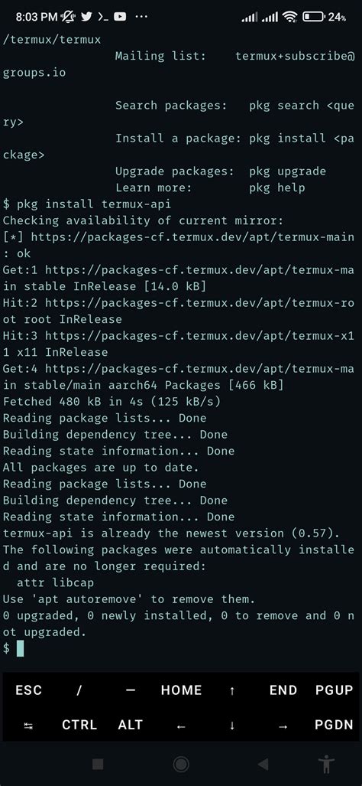Toggle the ALT modifier key
This screenshot has width=362, height=786.
(x=130, y=725)
